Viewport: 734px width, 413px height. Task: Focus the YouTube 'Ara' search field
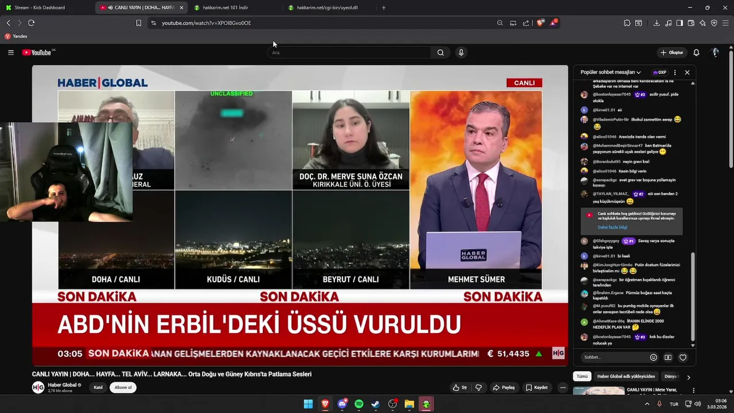coord(349,52)
